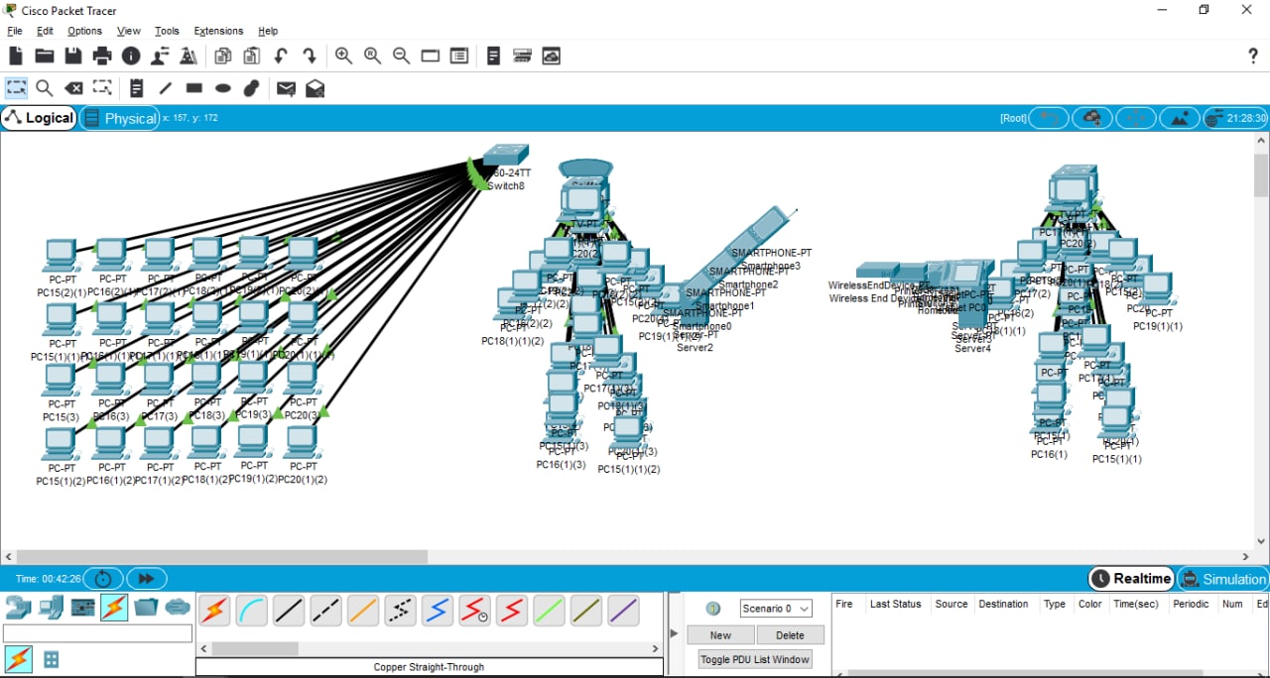The image size is (1270, 678).
Task: Switch to Physical workspace view
Action: click(120, 118)
